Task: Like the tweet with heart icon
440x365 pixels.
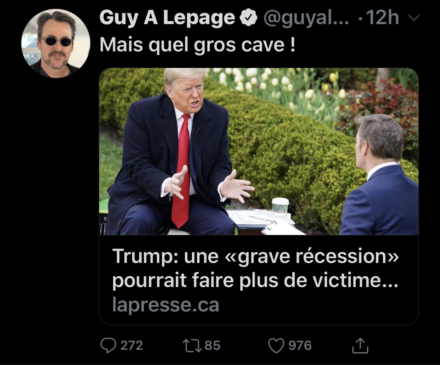Action: click(276, 346)
